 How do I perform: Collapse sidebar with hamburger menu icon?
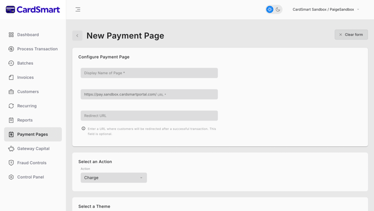[x=78, y=9]
